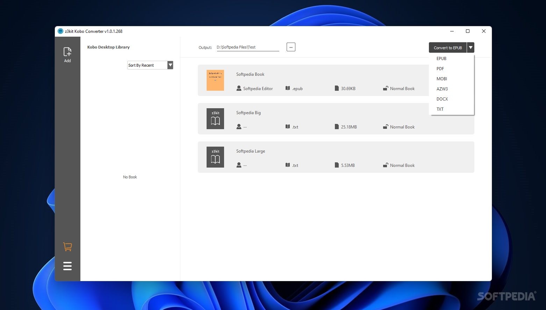Image resolution: width=546 pixels, height=310 pixels.
Task: Click the 5.53MB file size text
Action: pyautogui.click(x=348, y=165)
